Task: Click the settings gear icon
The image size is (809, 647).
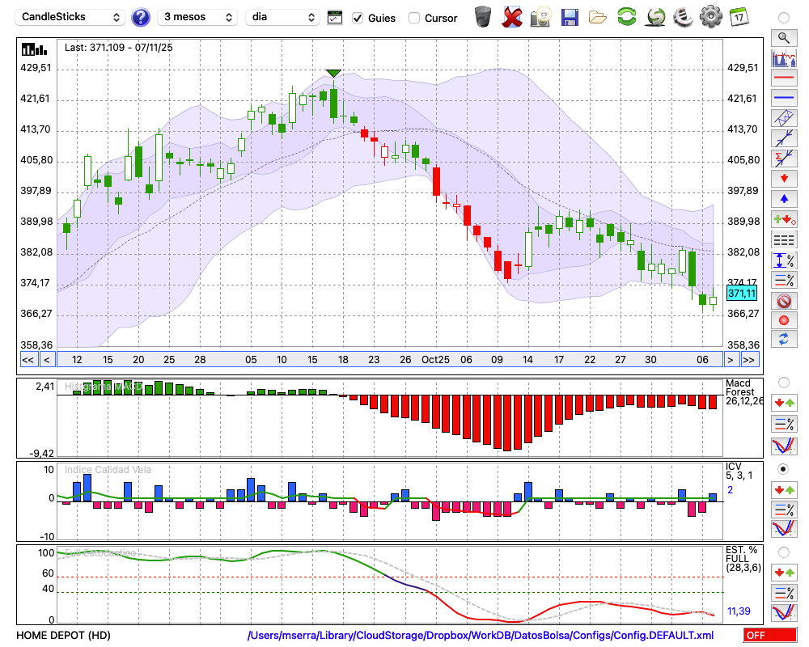Action: pos(710,16)
